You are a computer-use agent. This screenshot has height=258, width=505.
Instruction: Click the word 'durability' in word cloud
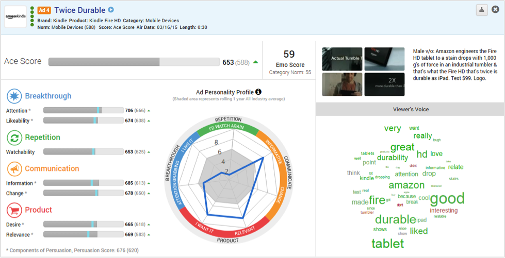pos(392,158)
